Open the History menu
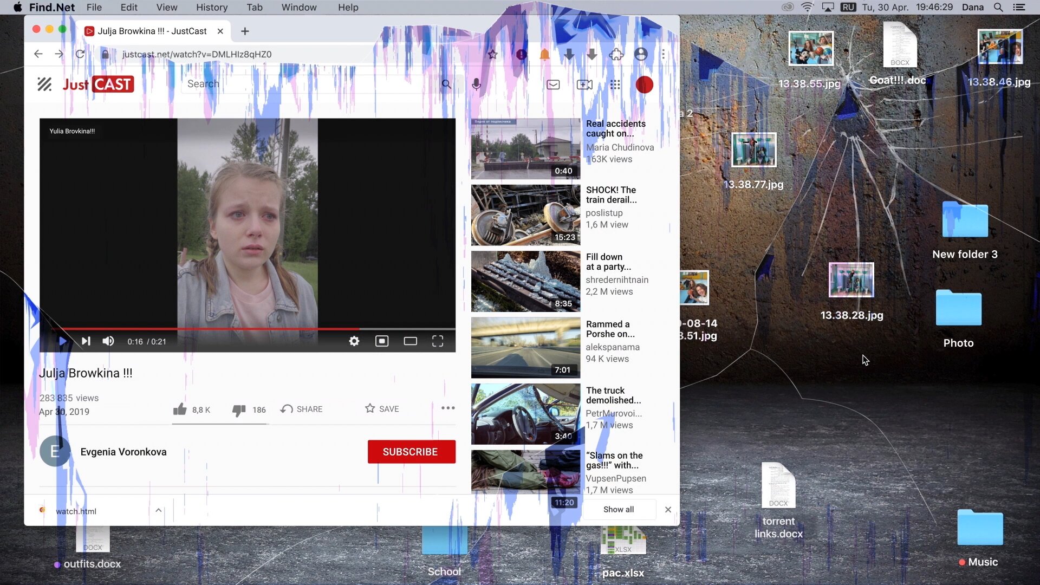1040x585 pixels. click(x=212, y=7)
